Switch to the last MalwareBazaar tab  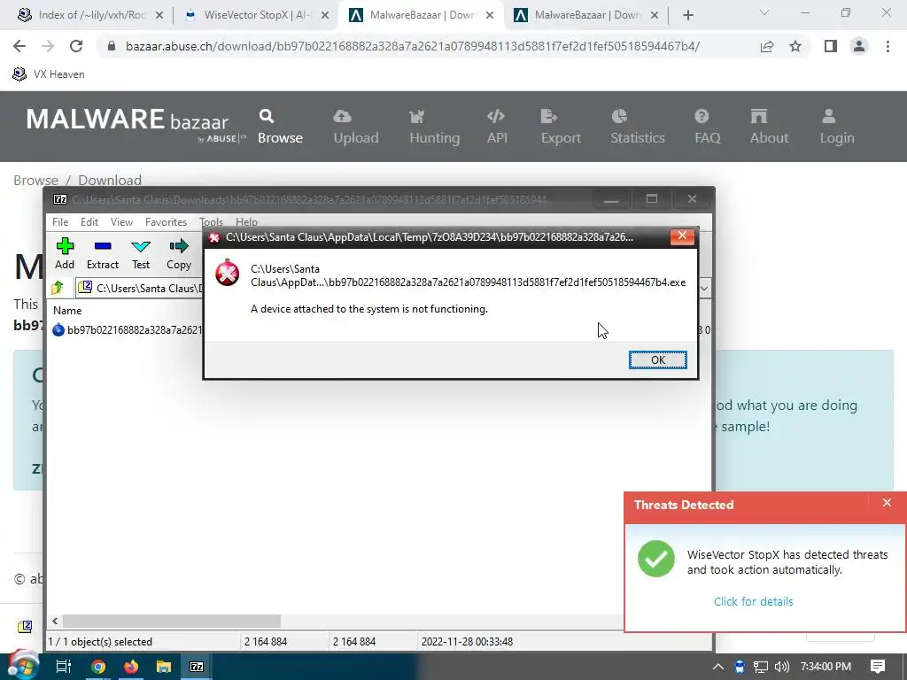[x=585, y=15]
